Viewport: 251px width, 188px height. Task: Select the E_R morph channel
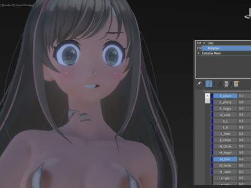[x=225, y=127]
